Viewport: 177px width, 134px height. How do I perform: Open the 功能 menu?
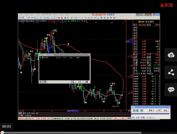(x=26, y=14)
